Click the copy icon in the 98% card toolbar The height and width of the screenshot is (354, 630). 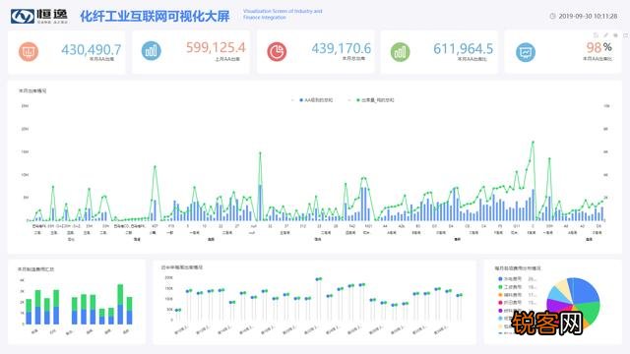tap(596, 35)
